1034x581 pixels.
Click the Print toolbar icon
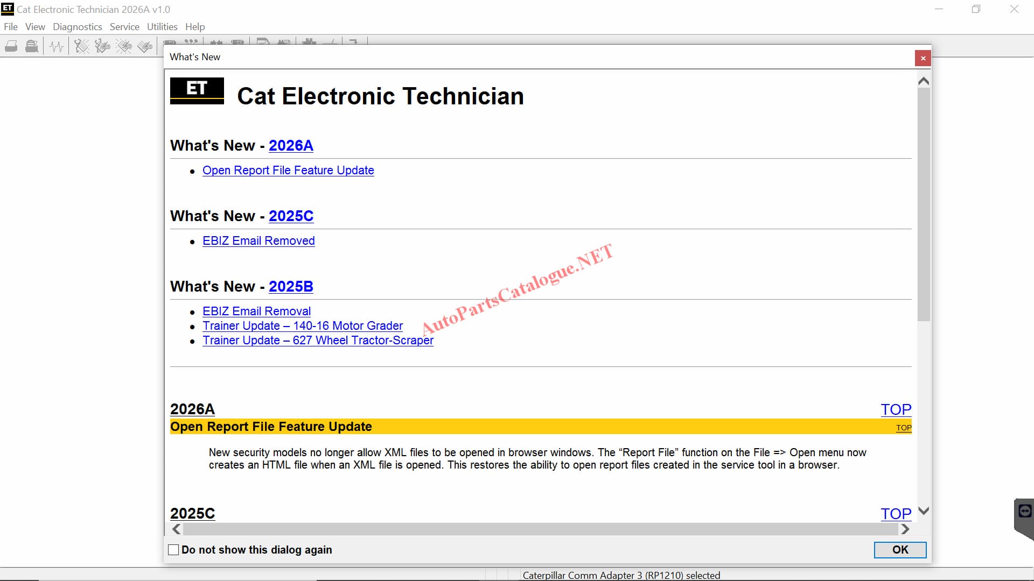tap(11, 47)
